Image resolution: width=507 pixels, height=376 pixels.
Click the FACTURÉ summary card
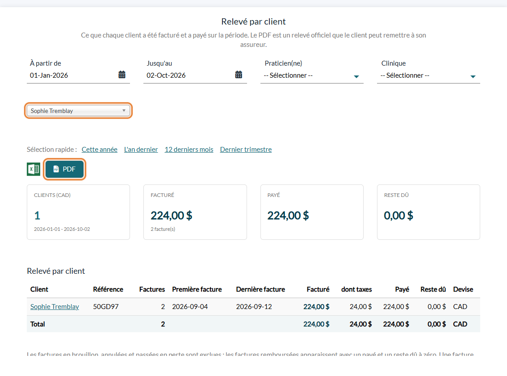pyautogui.click(x=195, y=212)
